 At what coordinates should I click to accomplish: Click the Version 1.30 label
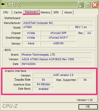point(85,100)
